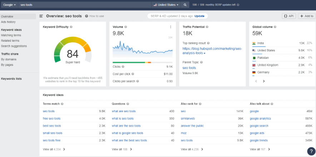Click the Update SERP link
Image resolution: width=316 pixels, height=157 pixels.
click(199, 16)
